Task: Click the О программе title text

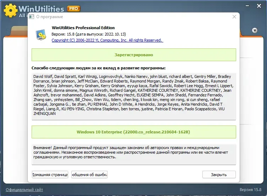Action: pyautogui.click(x=50, y=17)
